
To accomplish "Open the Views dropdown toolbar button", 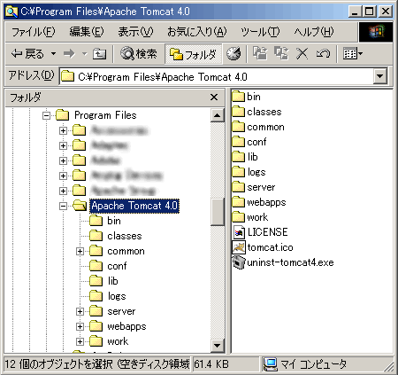I will coord(353,54).
